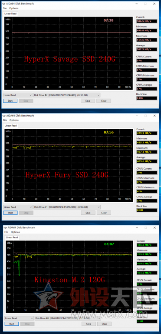Open File menu in HyperX Savage window
The width and height of the screenshot is (161, 334).
coord(5,8)
